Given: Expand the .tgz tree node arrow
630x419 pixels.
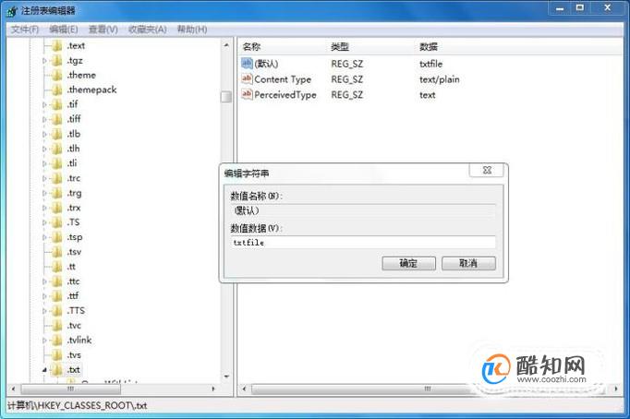Looking at the screenshot, I should point(44,61).
